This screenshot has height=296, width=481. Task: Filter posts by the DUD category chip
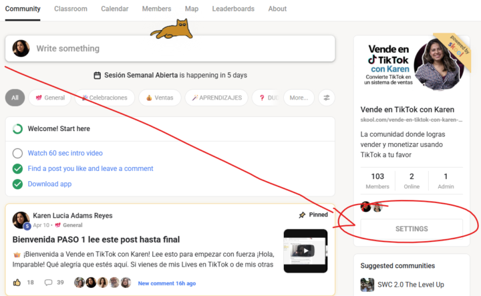266,98
